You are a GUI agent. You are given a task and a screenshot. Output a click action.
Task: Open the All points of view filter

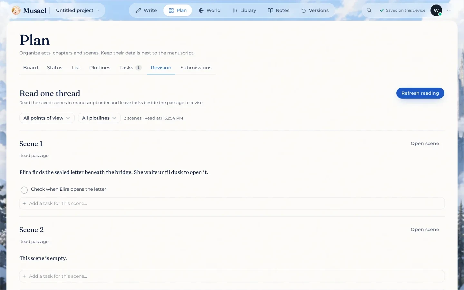47,118
